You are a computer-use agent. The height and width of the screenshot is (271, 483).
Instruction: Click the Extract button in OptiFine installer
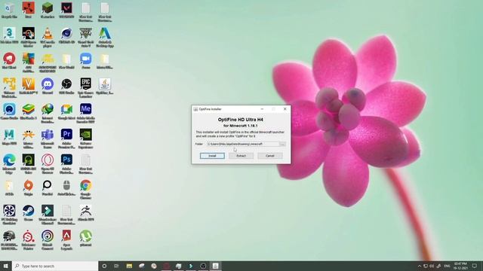tap(241, 156)
